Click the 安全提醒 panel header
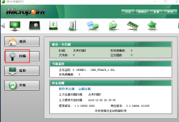The image size is (179, 122). 110,83
